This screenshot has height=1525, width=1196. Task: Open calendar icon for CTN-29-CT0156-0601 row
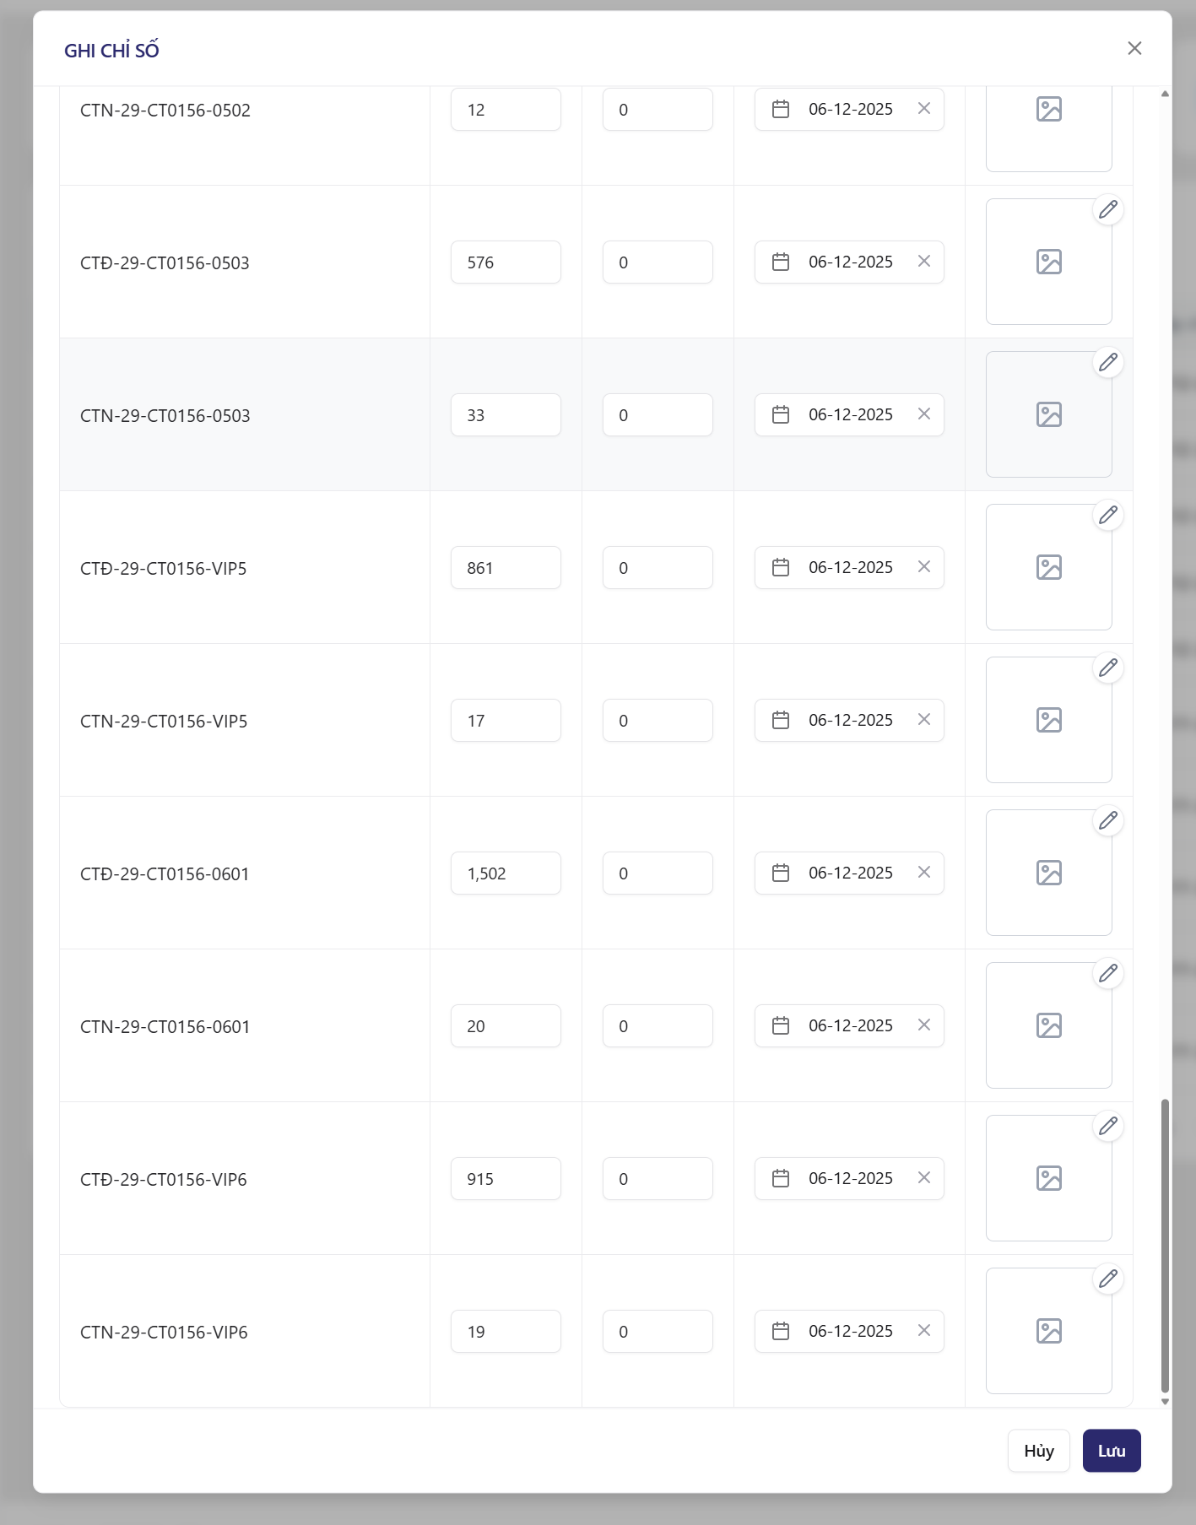(781, 1025)
